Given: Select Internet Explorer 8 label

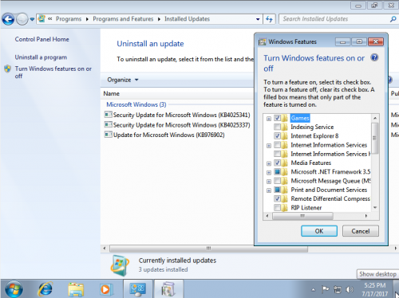Looking at the screenshot, I should point(314,136).
